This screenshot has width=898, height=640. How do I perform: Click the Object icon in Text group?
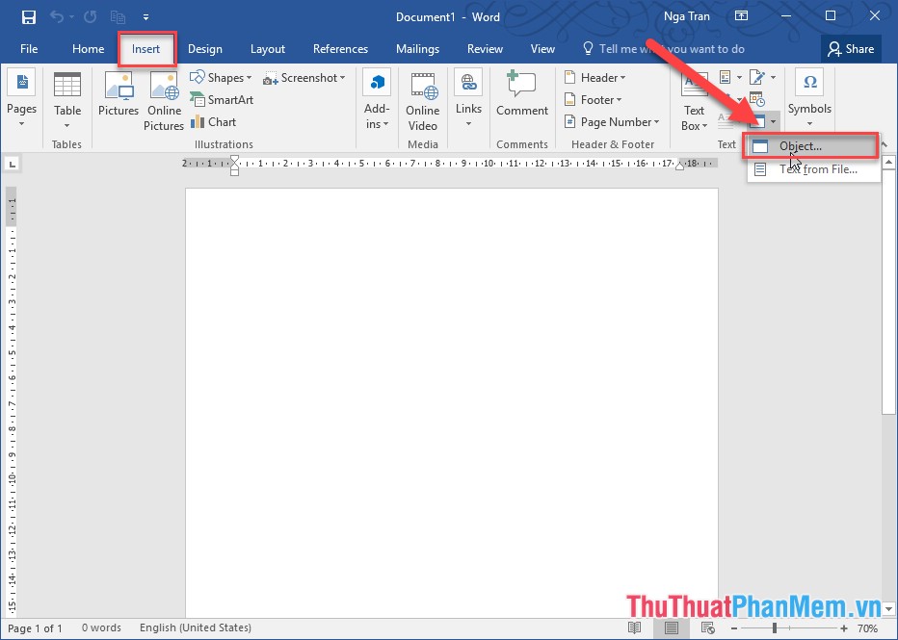[757, 121]
